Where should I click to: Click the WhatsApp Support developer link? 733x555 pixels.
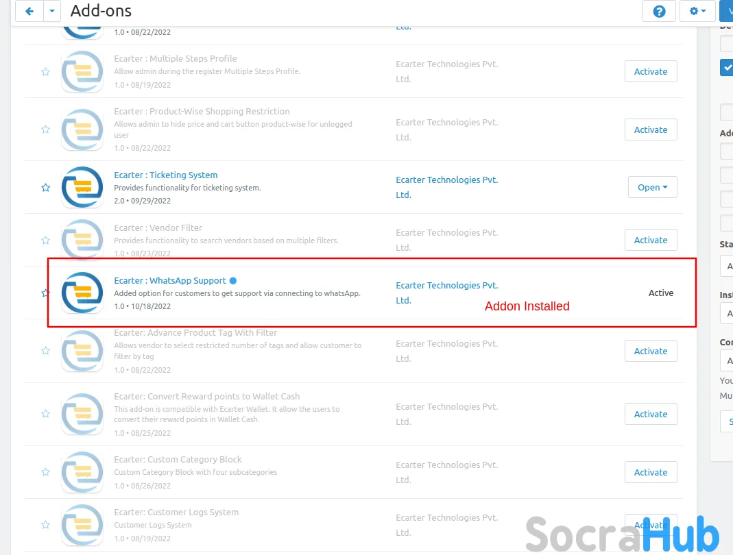click(x=446, y=293)
